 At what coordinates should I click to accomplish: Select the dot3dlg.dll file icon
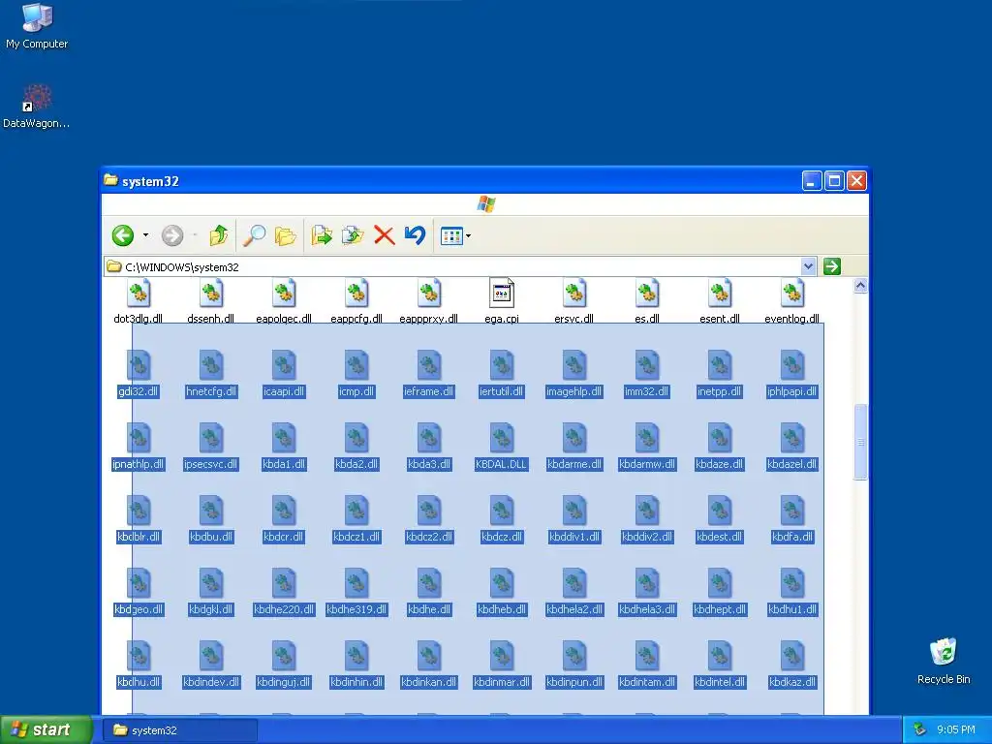tap(139, 294)
